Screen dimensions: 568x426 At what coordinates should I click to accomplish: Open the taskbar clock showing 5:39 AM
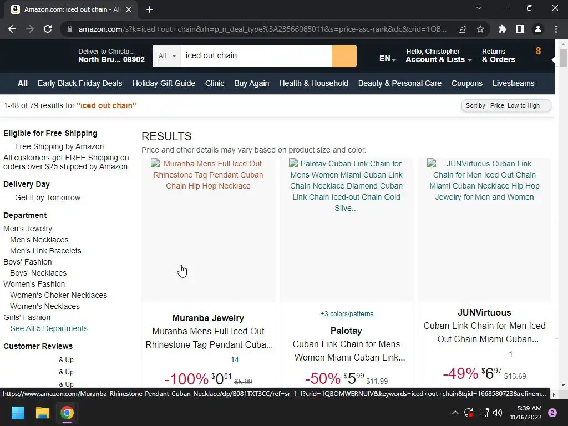coord(526,413)
